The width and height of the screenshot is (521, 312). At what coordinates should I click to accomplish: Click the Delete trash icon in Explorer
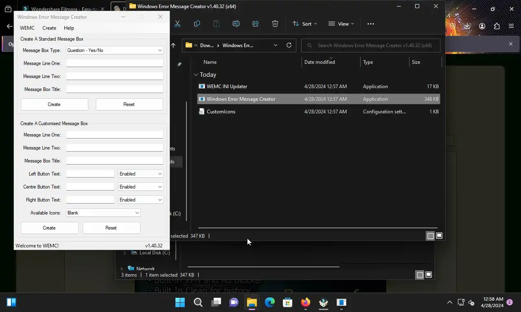[x=275, y=24]
